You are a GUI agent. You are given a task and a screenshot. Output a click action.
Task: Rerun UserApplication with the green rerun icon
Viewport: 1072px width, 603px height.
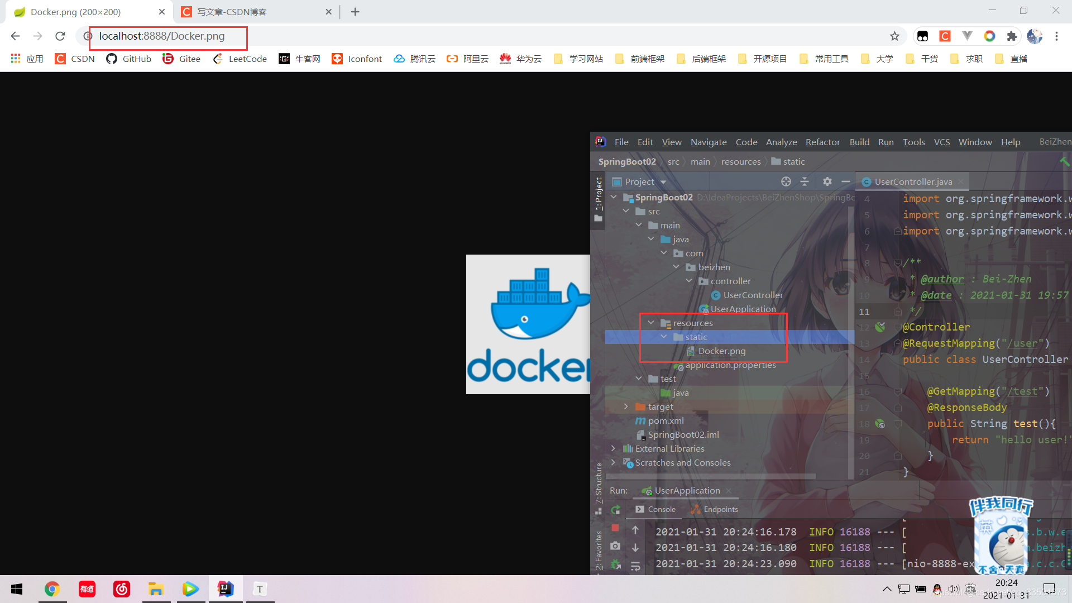pyautogui.click(x=615, y=510)
